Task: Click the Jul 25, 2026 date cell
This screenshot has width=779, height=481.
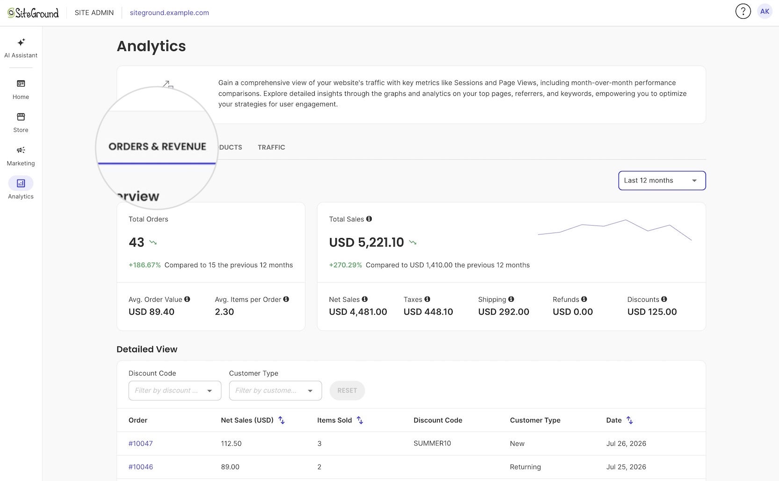Action: pyautogui.click(x=626, y=467)
